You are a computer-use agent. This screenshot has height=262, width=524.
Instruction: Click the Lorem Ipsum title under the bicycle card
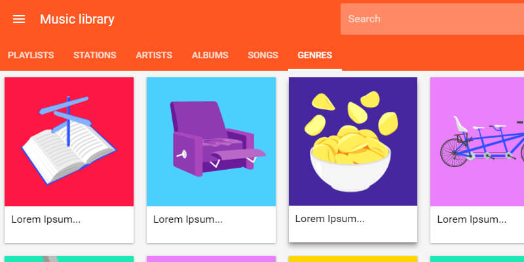[x=472, y=219]
